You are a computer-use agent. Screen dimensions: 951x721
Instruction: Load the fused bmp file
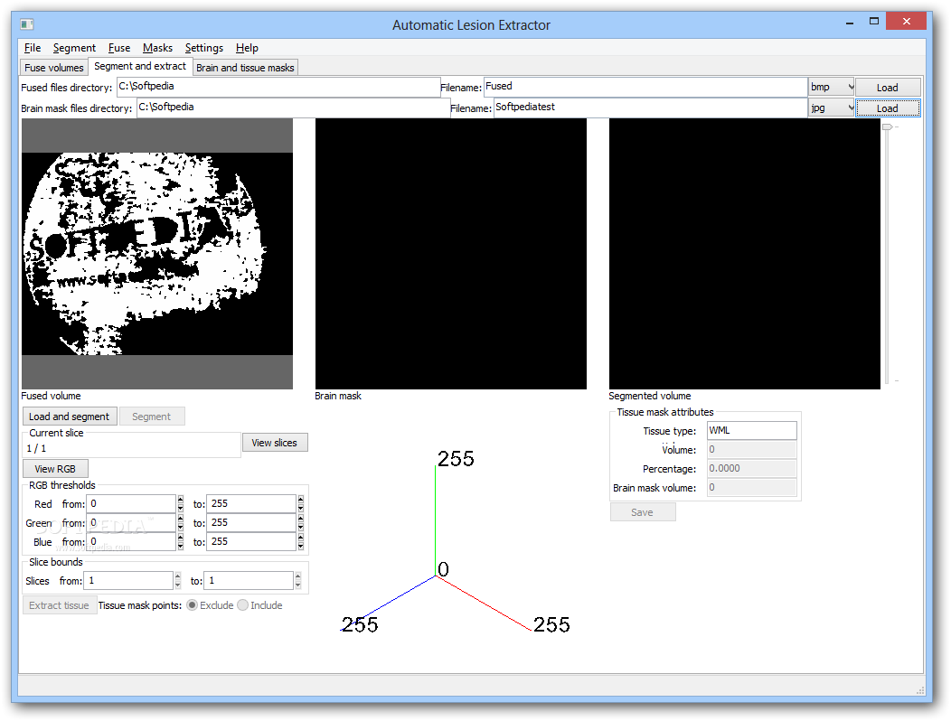tap(888, 88)
